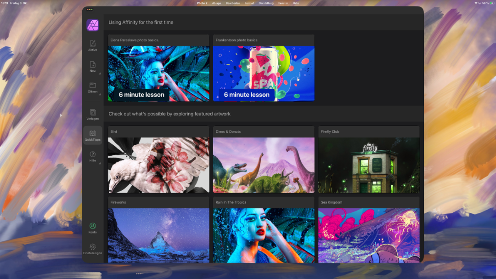Viewport: 496px width, 279px height.
Task: Select the Dinos & Donuts artwork thumbnail
Action: (x=264, y=165)
